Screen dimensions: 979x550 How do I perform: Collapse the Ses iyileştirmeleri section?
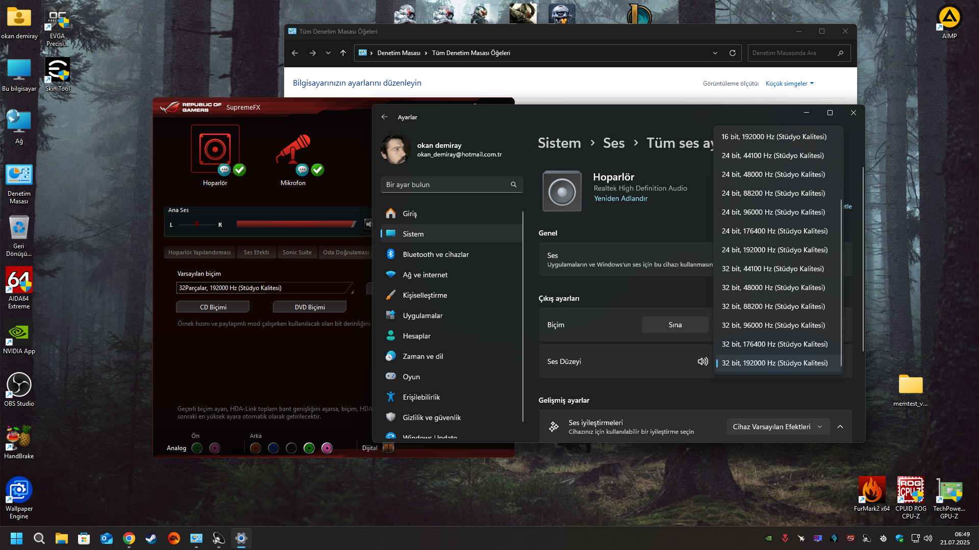tap(840, 427)
